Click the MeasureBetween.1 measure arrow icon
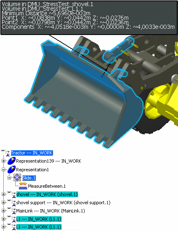This screenshot has width=178, height=231. [x=23, y=186]
